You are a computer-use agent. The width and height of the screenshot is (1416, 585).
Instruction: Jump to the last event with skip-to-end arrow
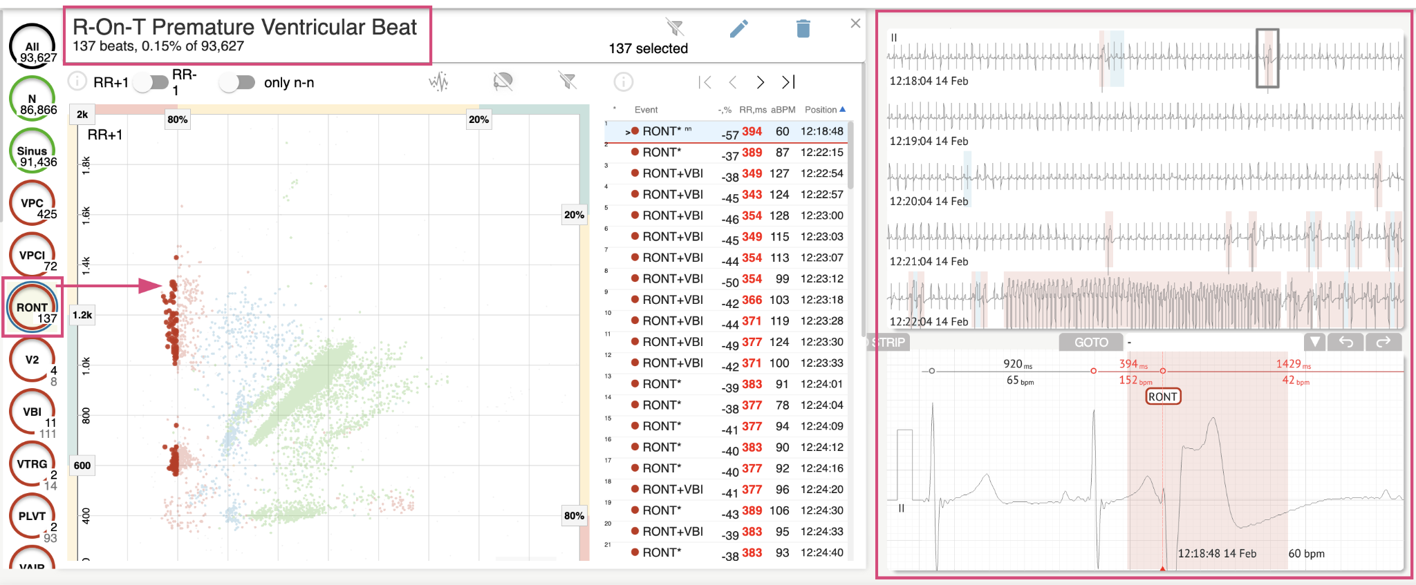pyautogui.click(x=788, y=83)
